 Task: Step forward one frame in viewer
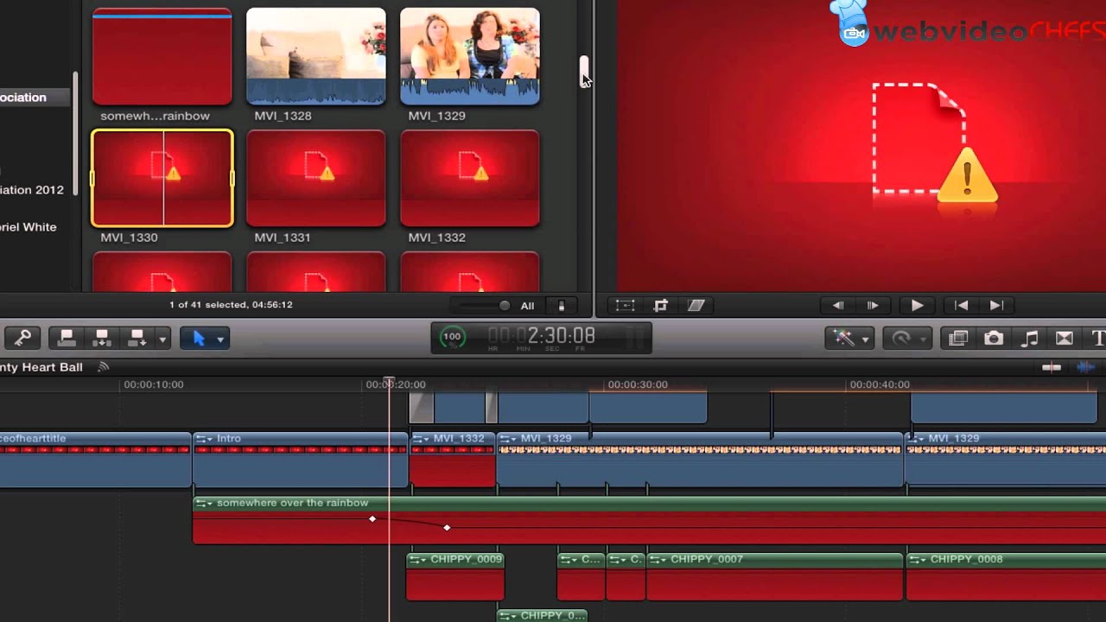[x=873, y=305]
